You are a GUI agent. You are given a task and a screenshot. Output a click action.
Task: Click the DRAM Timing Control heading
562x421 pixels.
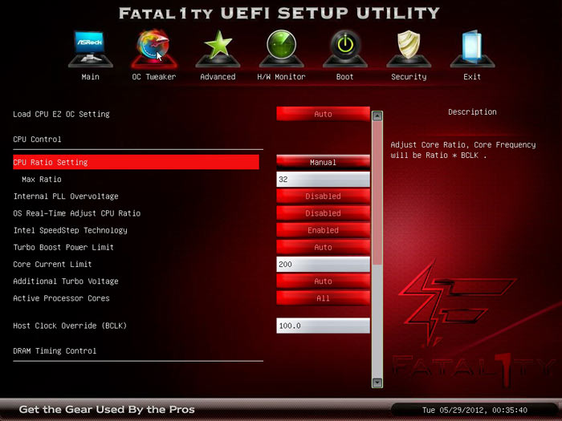55,351
